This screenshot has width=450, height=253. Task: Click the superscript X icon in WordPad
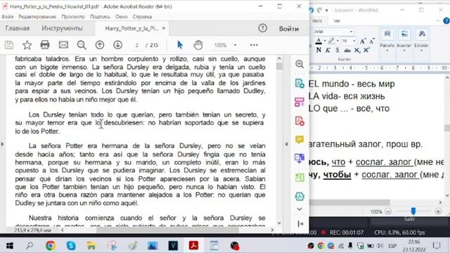click(x=366, y=50)
